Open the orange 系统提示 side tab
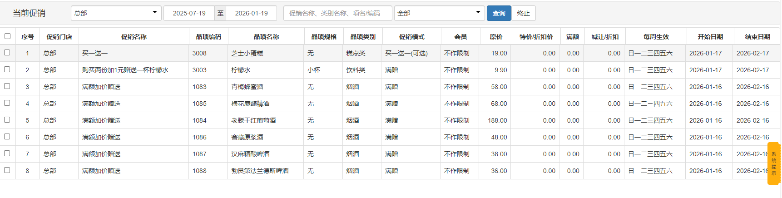The width and height of the screenshot is (782, 198). click(x=774, y=163)
